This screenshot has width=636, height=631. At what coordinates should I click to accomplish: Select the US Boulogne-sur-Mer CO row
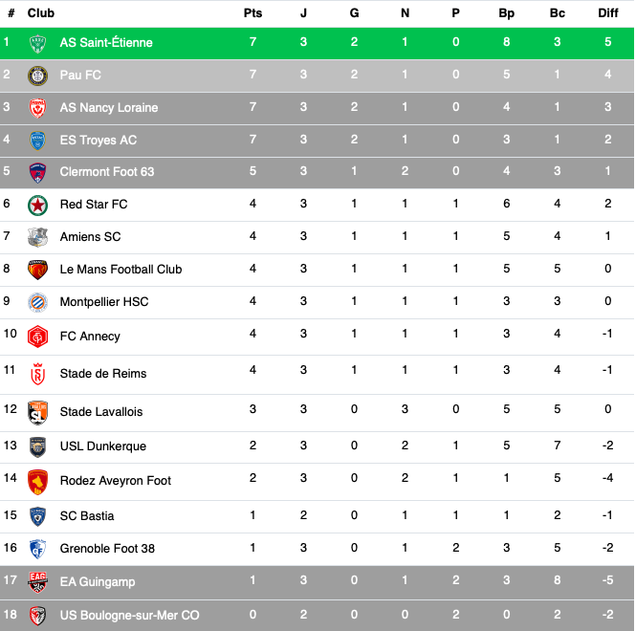[x=318, y=615]
